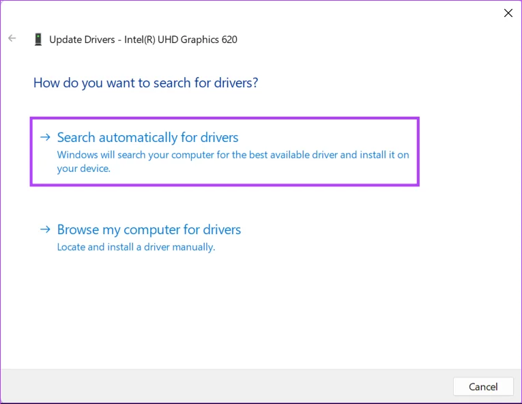Choose Search automatically for drivers
The width and height of the screenshot is (522, 404).
pyautogui.click(x=224, y=151)
